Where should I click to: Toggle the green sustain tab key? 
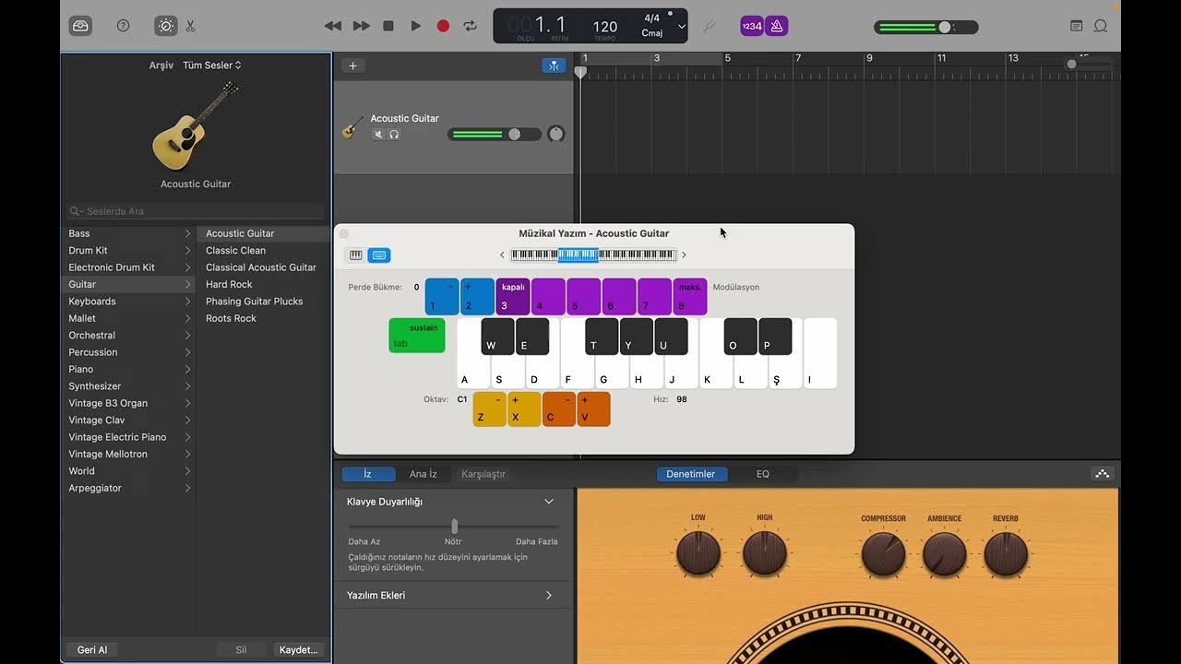417,336
